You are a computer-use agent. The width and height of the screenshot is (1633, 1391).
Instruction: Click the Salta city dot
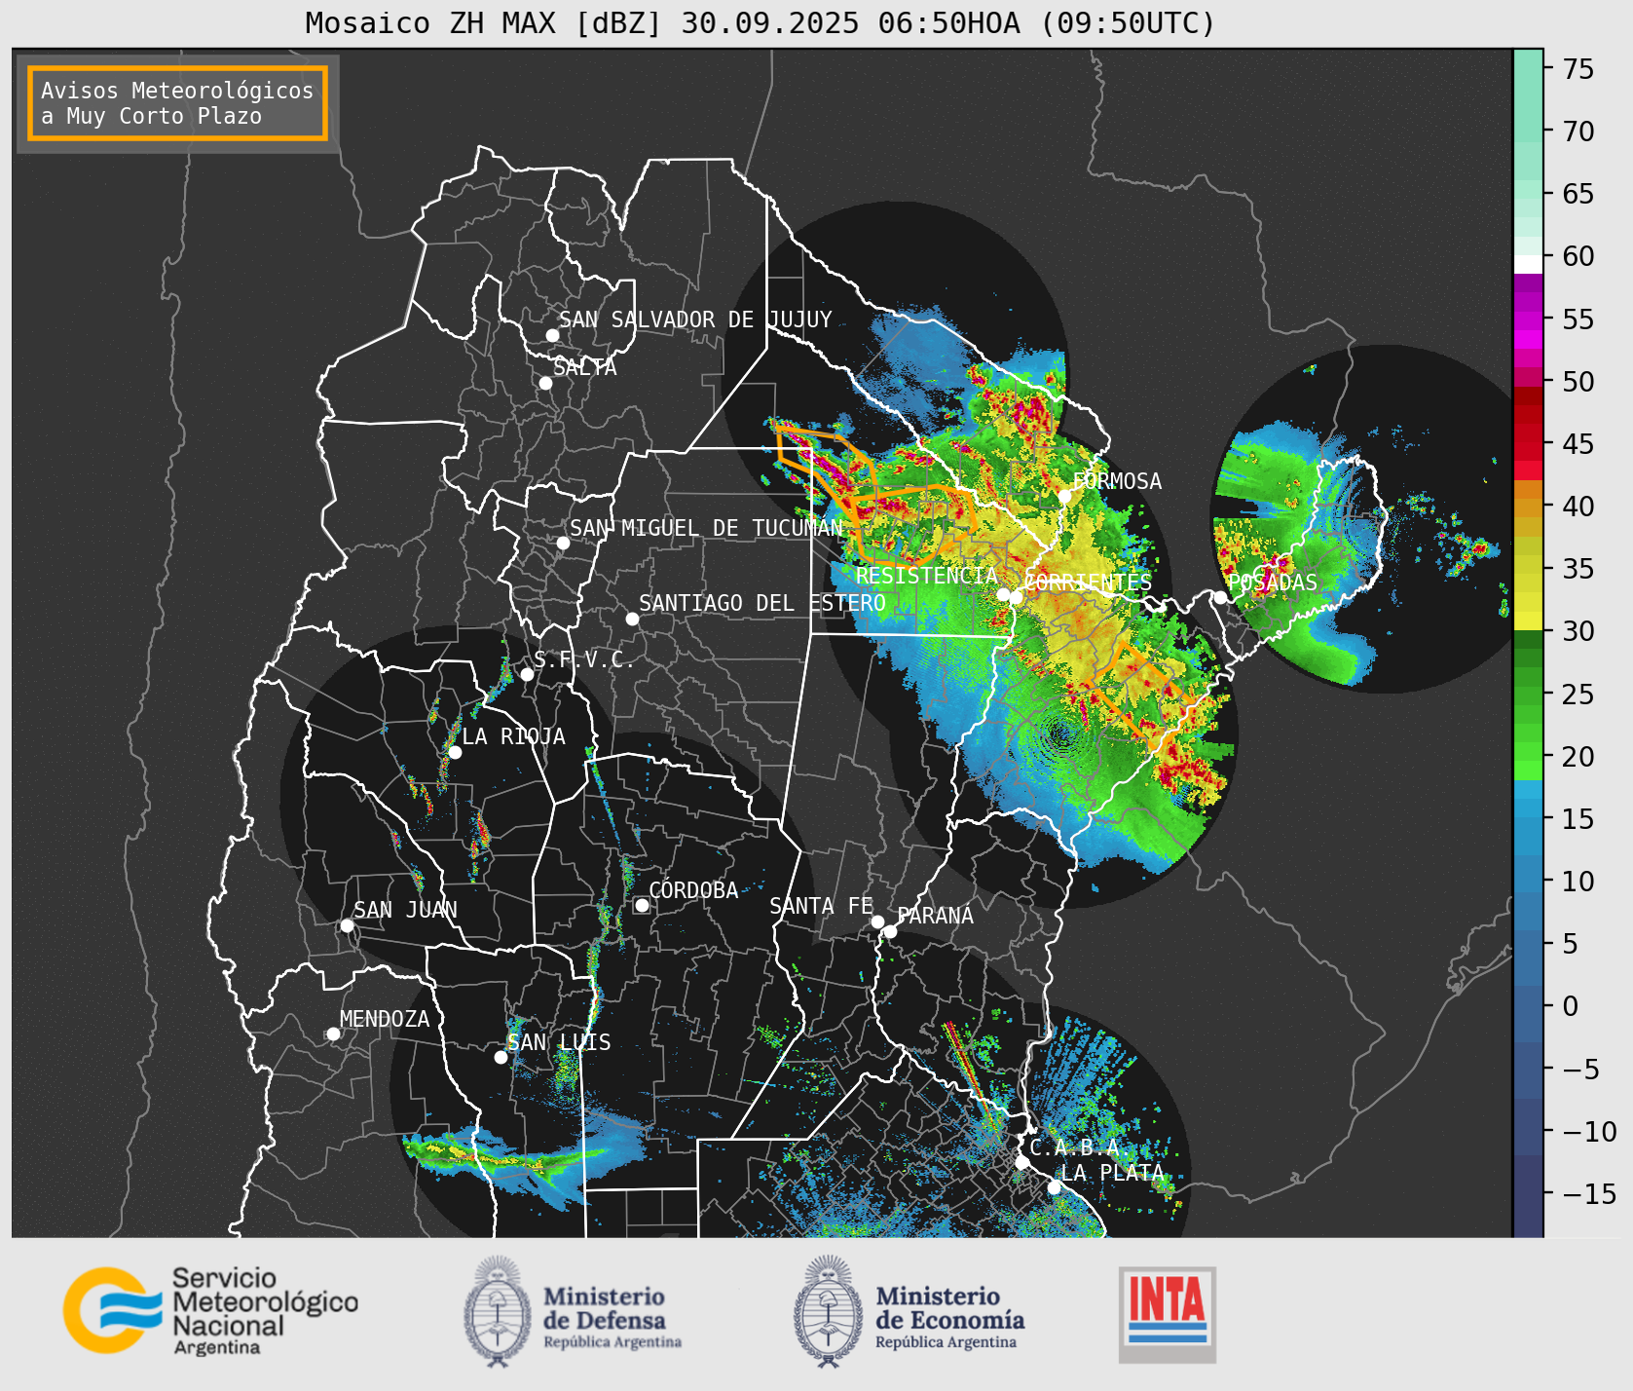point(545,383)
